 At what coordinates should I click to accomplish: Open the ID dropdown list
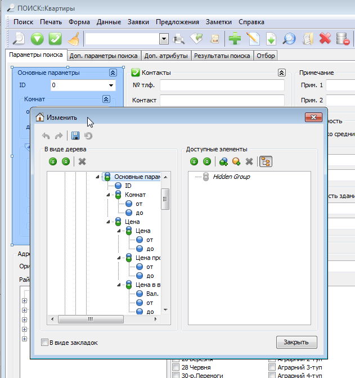pyautogui.click(x=111, y=85)
